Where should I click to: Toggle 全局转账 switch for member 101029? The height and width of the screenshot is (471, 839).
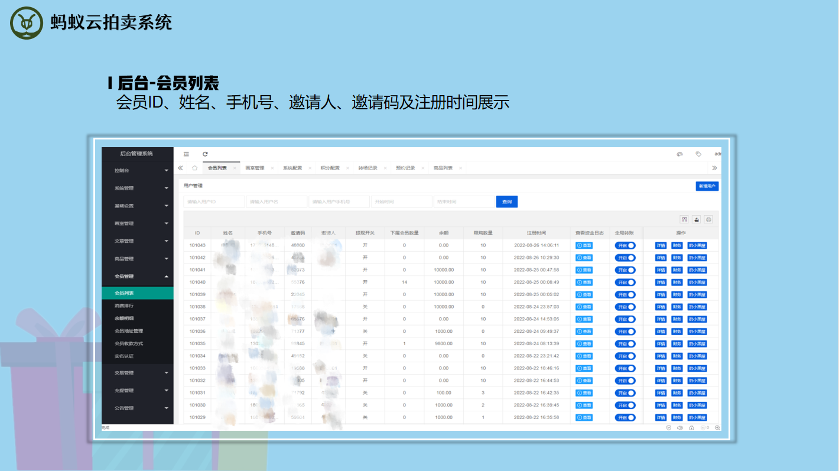tap(625, 418)
